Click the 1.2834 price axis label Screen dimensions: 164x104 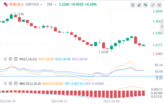coord(157,11)
